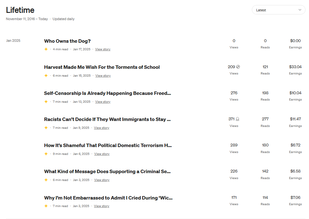
Task: Click the $6.72 earnings value
Action: click(295, 145)
